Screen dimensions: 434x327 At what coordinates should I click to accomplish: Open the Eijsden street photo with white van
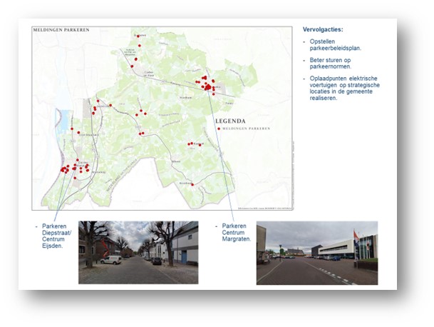coord(138,253)
